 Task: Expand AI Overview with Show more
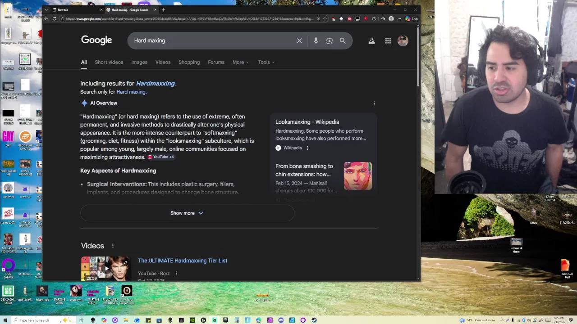[x=187, y=213]
